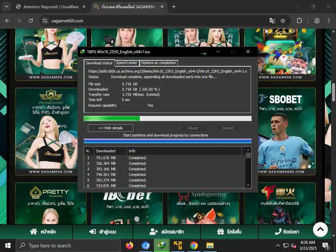The image size is (336, 252).
Task: Click the Cancel button in download dialog
Action: point(228,128)
